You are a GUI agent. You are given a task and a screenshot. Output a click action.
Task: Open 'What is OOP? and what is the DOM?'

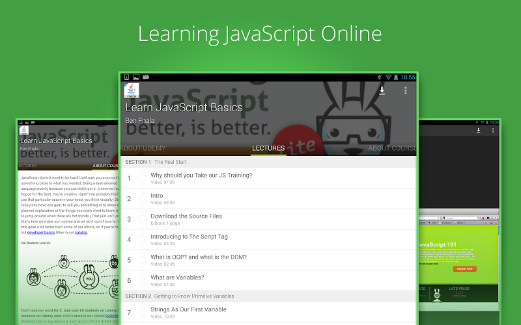pos(268,260)
